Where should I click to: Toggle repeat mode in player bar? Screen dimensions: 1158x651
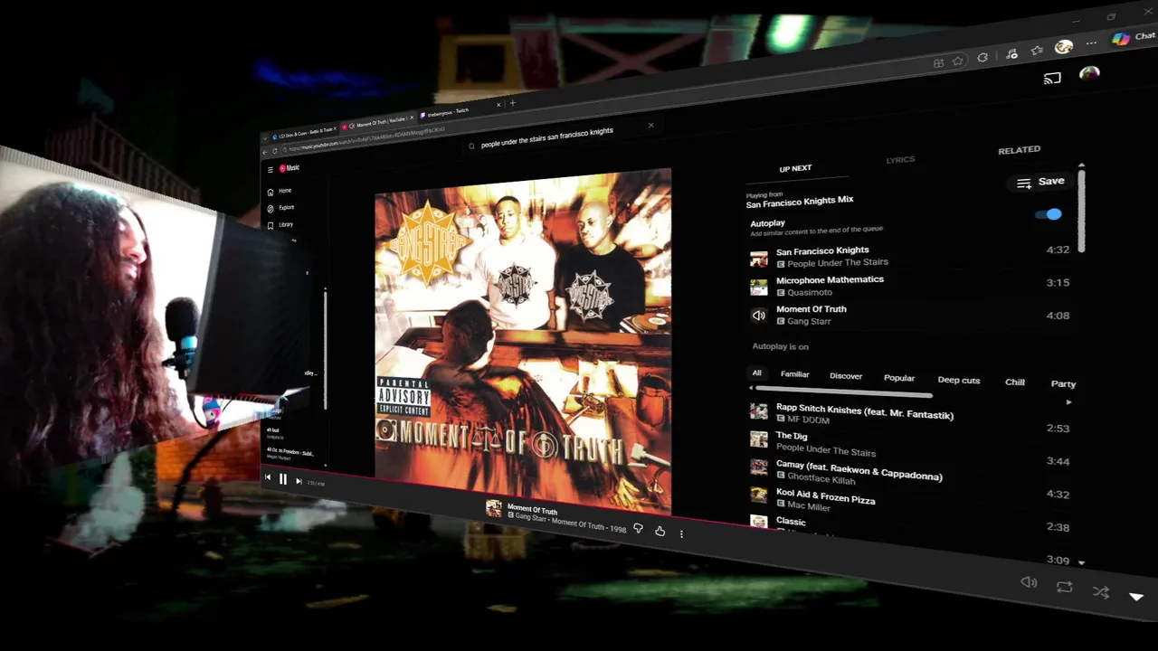coord(1064,587)
